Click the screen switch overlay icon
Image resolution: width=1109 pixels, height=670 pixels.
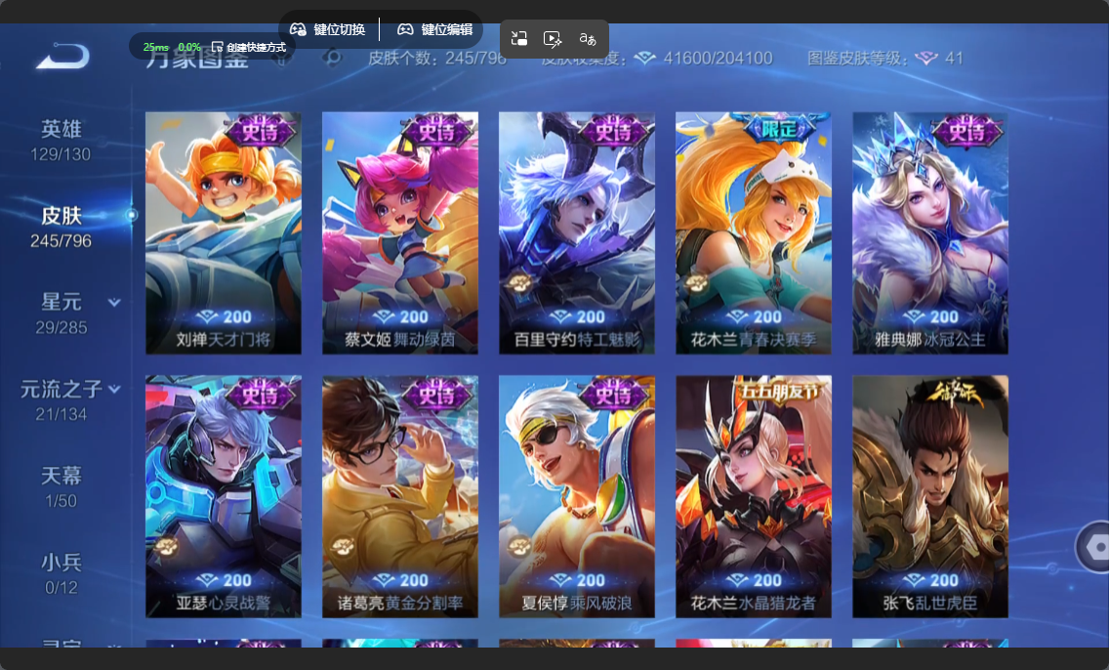(x=519, y=39)
